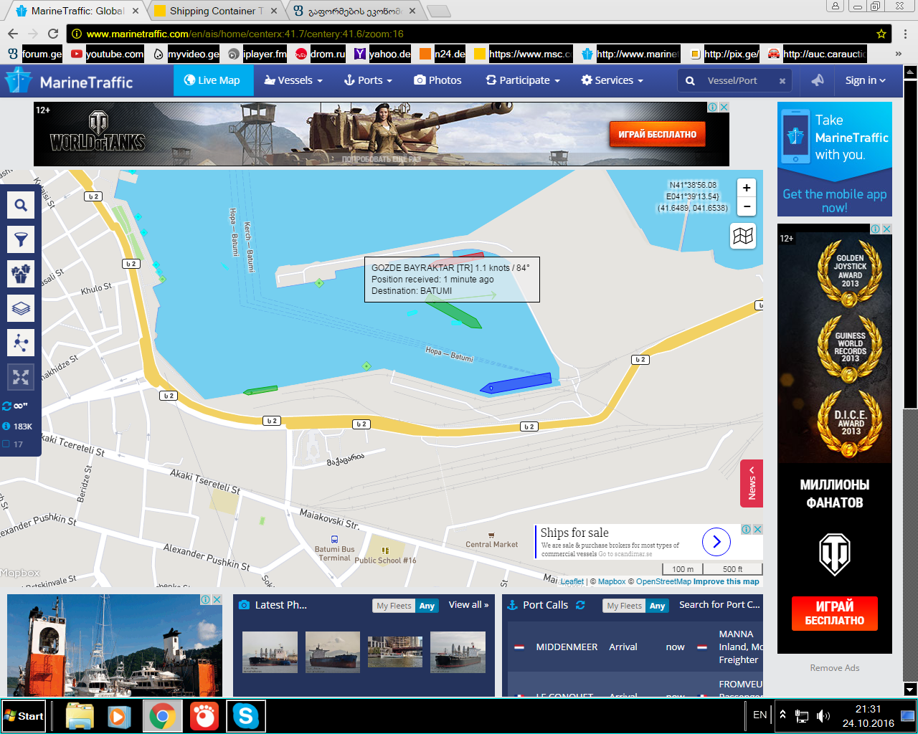
Task: Click the View all » photos link
Action: coord(468,605)
